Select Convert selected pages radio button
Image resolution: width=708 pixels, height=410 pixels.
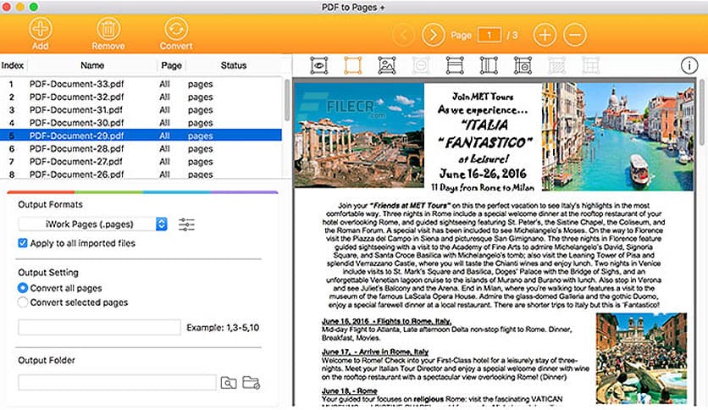pos(23,302)
